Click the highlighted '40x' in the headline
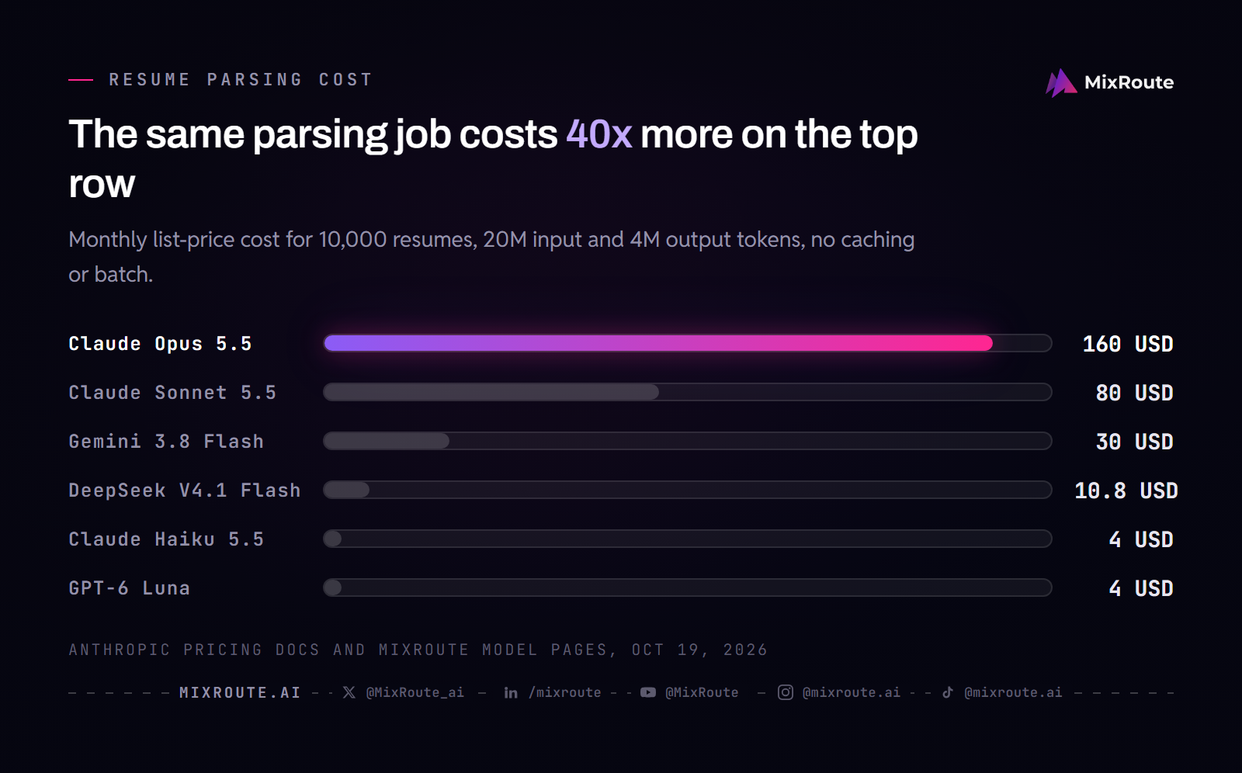Screen dimensions: 1242x773 599,134
